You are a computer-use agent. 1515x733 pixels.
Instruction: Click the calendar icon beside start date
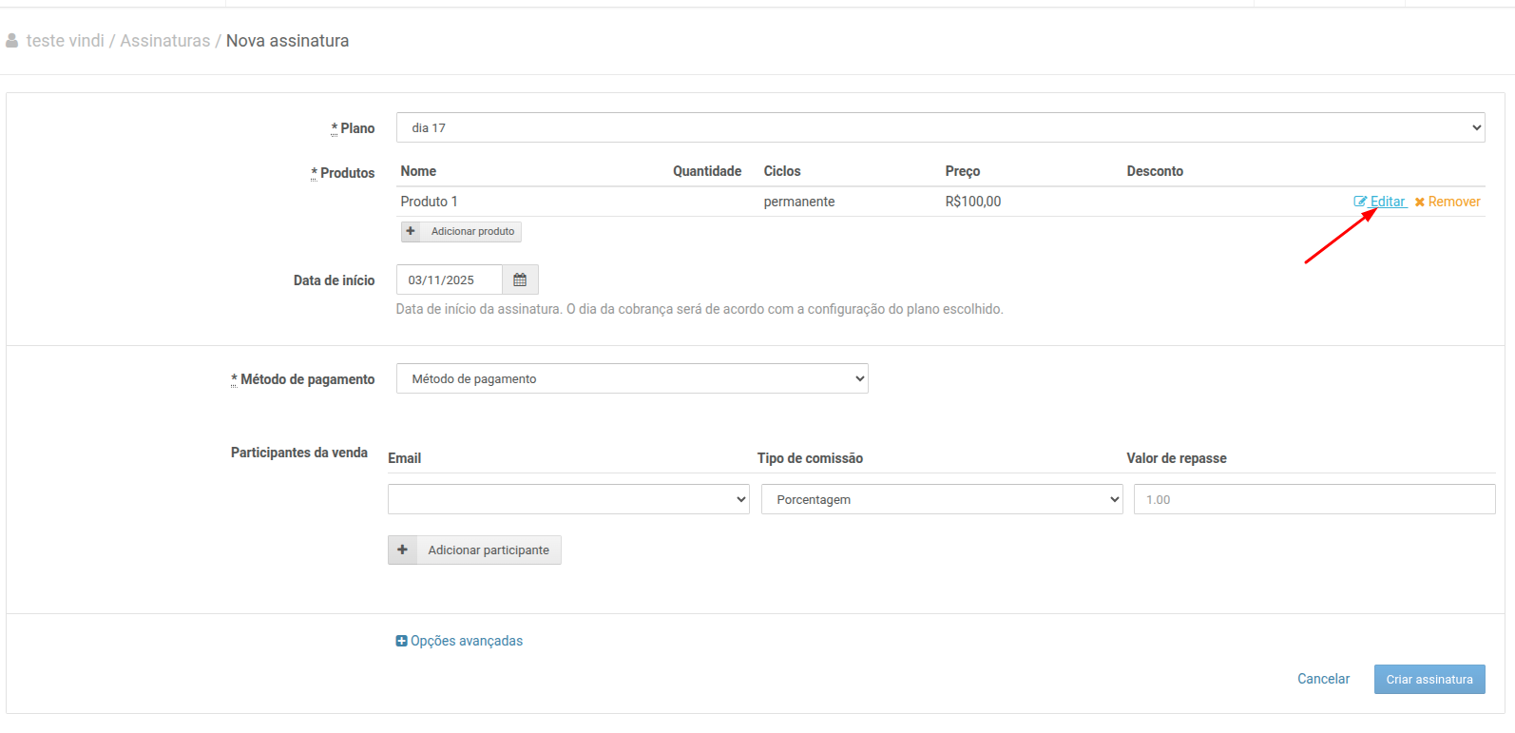[x=520, y=280]
